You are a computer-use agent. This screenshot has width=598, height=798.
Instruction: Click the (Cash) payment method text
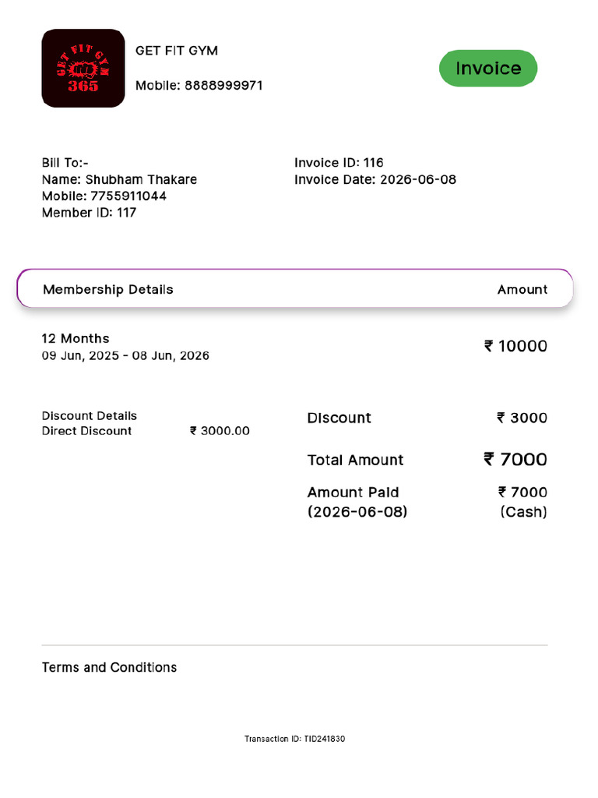pyautogui.click(x=523, y=512)
